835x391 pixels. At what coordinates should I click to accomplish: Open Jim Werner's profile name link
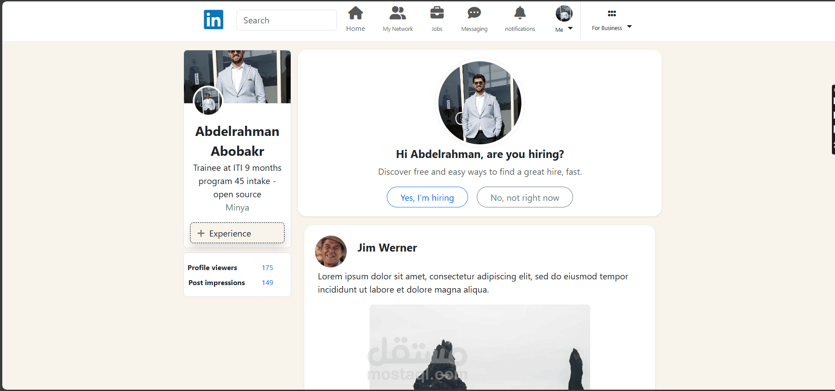click(x=387, y=248)
